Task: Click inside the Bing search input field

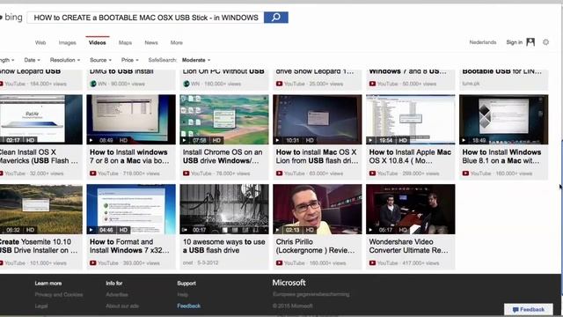Action: (x=145, y=18)
